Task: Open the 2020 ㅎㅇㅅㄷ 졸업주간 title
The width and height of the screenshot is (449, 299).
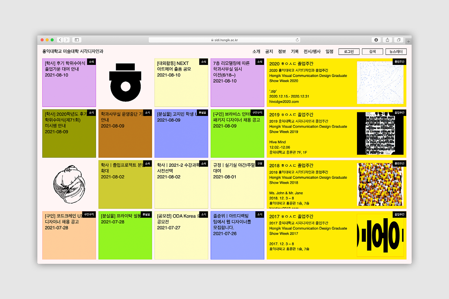Action: coord(291,64)
